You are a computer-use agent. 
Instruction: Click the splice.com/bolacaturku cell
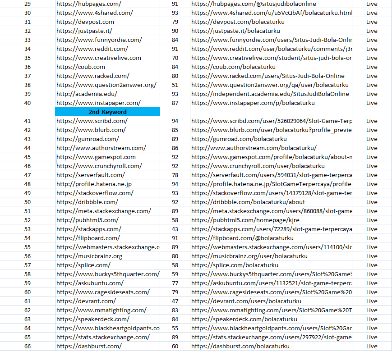tap(271, 265)
